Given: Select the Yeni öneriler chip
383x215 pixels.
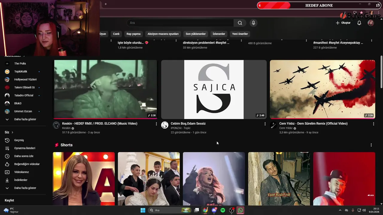Looking at the screenshot, I should [x=240, y=34].
